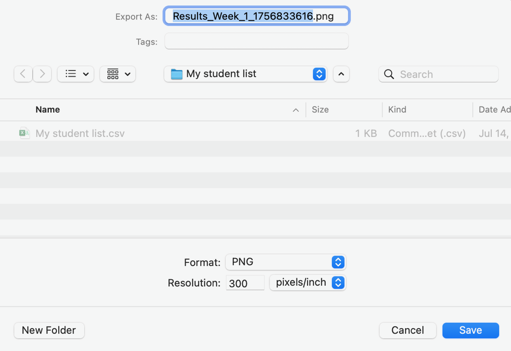Click the Export As filename field
Viewport: 511px width, 351px height.
(x=256, y=16)
